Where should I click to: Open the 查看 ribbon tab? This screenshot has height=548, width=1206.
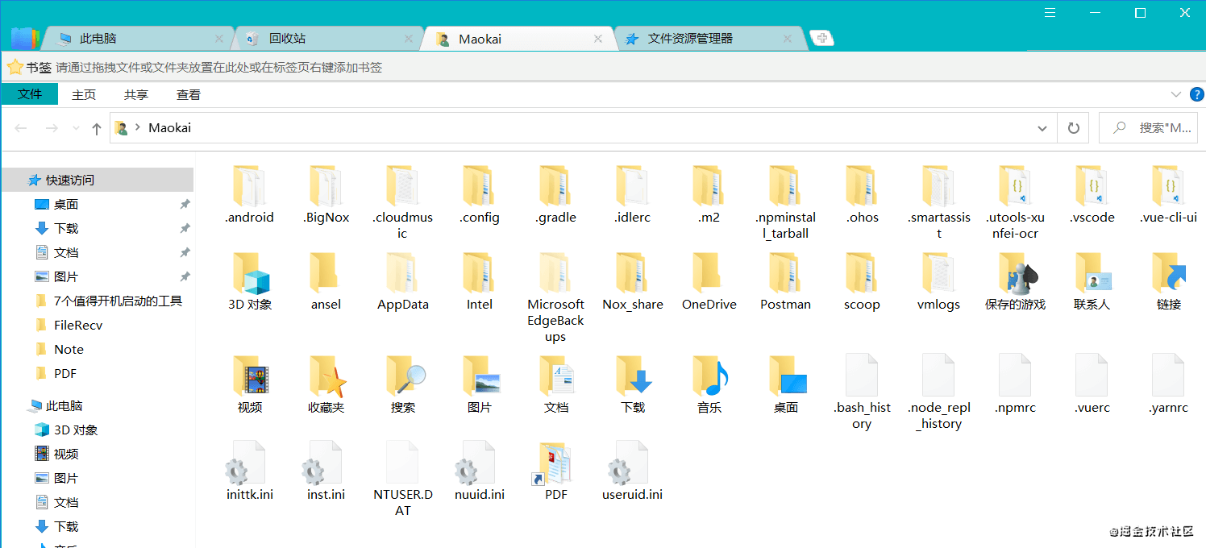pyautogui.click(x=189, y=94)
